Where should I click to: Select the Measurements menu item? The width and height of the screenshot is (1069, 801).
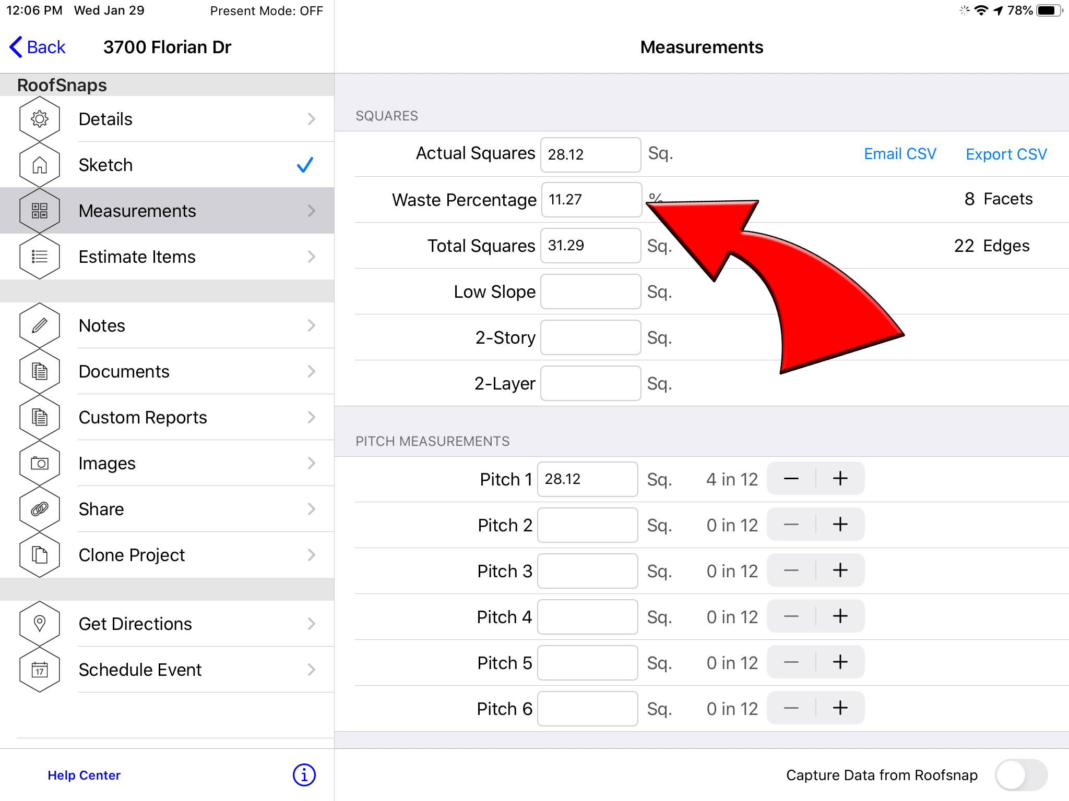167,211
